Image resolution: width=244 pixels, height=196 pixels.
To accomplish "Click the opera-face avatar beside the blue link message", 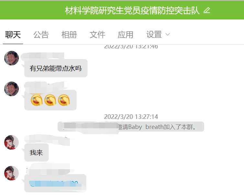I will click(12, 173).
